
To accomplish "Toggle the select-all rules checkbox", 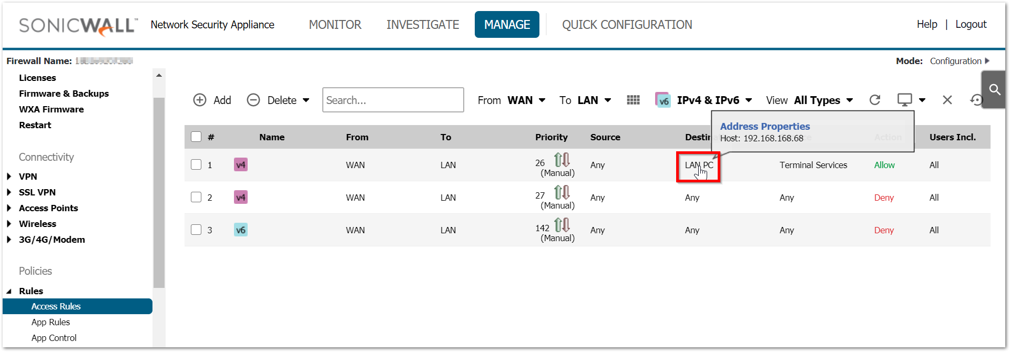I will 196,137.
